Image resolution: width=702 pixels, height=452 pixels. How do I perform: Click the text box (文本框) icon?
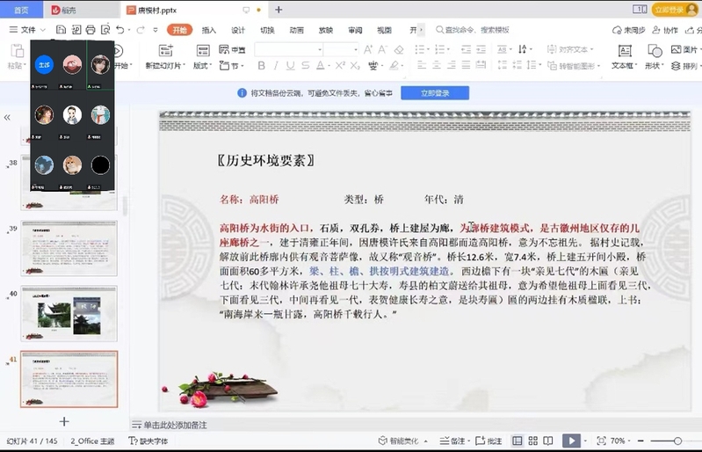coord(623,51)
